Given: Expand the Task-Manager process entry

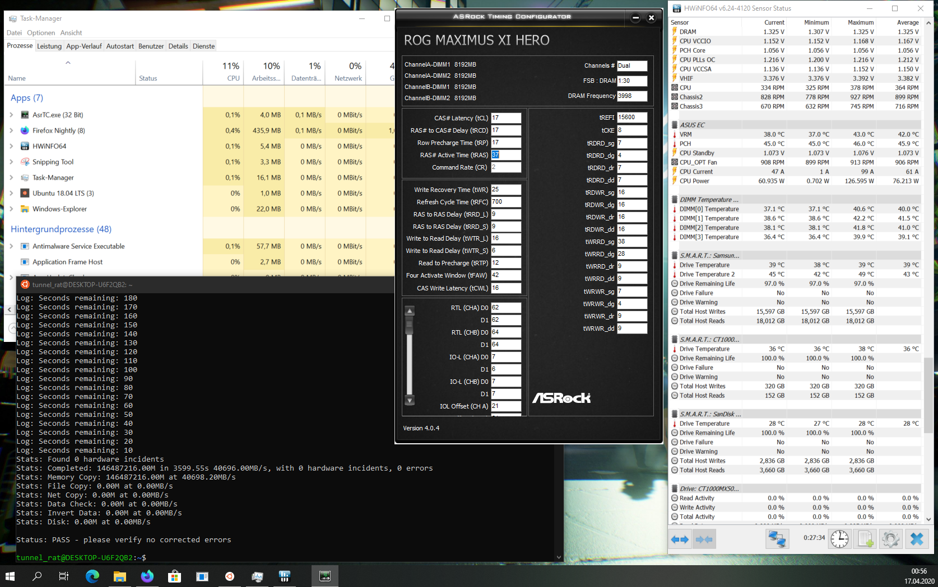Looking at the screenshot, I should click(11, 177).
